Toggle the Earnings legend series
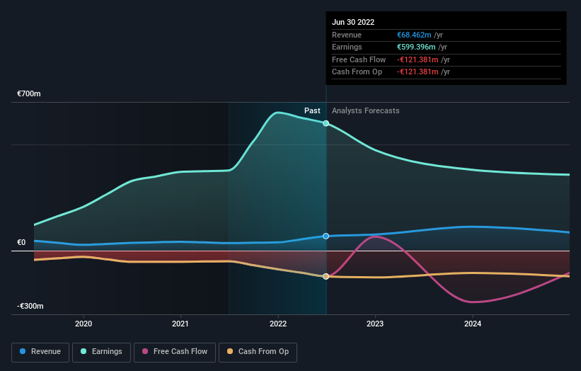Screen dimensions: 581x371 click(x=101, y=352)
